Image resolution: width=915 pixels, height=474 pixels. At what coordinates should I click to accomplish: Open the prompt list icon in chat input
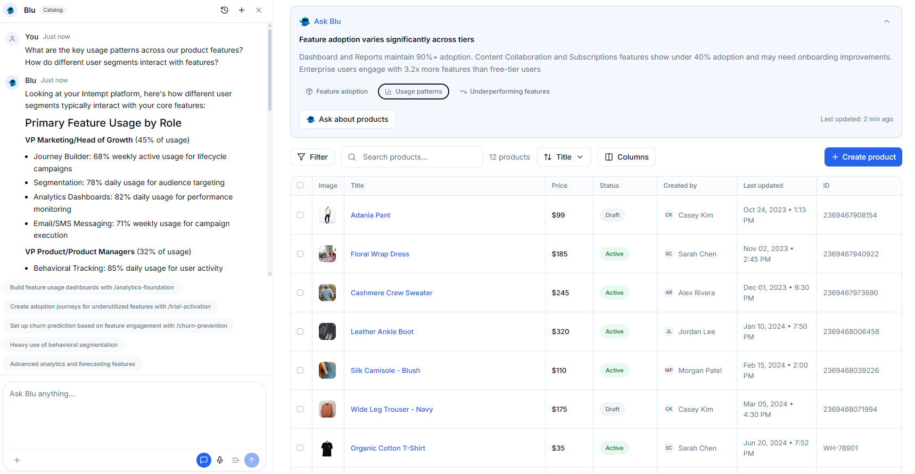pyautogui.click(x=235, y=460)
